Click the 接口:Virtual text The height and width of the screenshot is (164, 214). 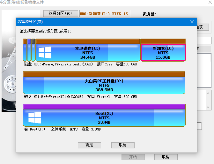(x=99, y=97)
